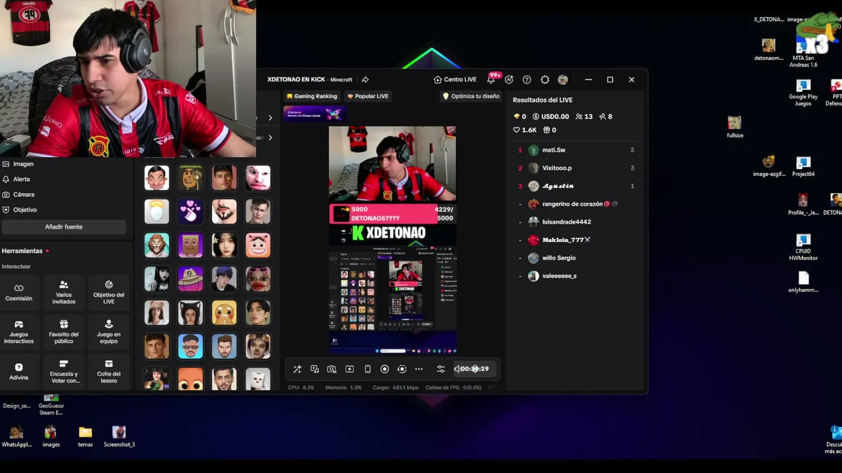Open the help question mark icon
The height and width of the screenshot is (473, 842).
tap(527, 79)
